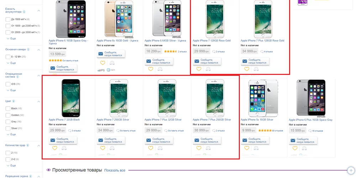Screen dimensions: 356x178
Task: Enable the iOS operating system checkbox
Action: (x=8, y=84)
